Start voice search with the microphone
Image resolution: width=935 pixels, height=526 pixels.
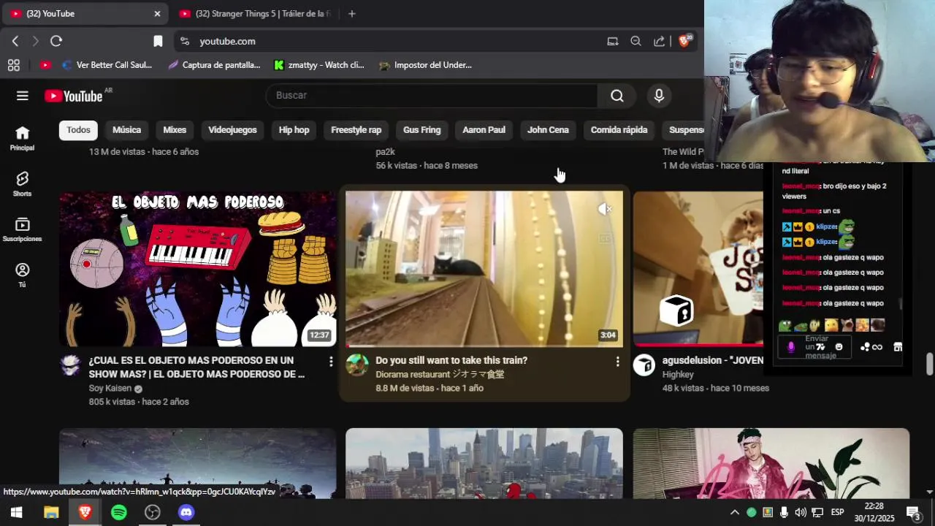659,96
